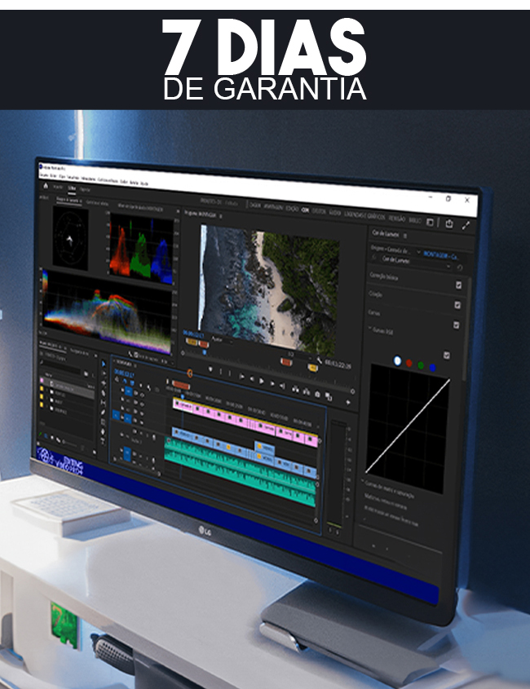This screenshot has width=530, height=689.
Task: Toggle the Curvas RGB checkbox above the curve
Action: [x=447, y=355]
